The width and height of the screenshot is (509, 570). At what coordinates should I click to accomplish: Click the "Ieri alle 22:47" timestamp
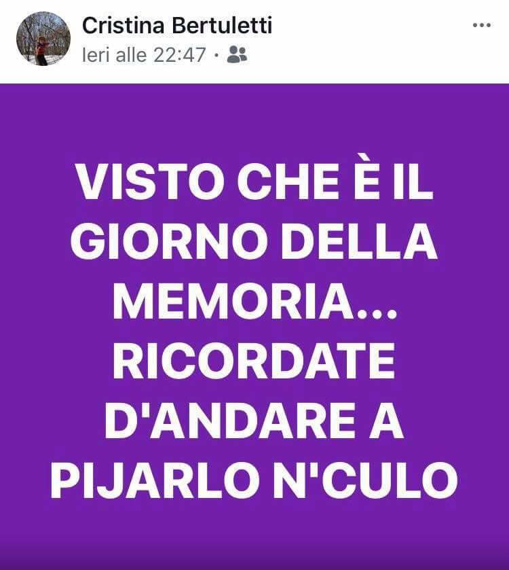coord(144,55)
